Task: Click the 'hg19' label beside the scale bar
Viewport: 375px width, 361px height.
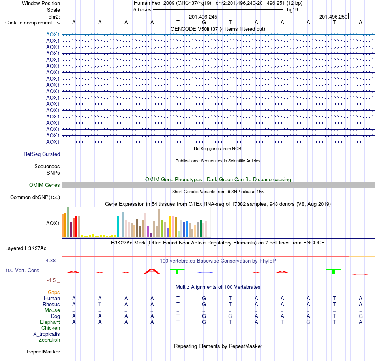Action: pyautogui.click(x=292, y=10)
